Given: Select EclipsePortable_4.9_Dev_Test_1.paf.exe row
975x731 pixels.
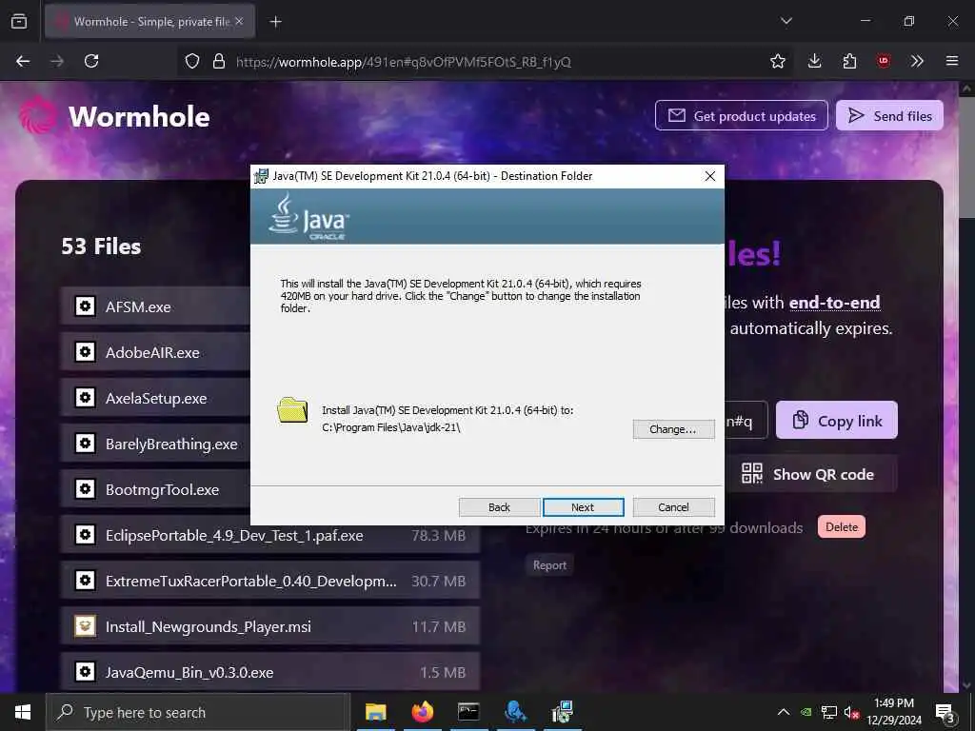Looking at the screenshot, I should 269,535.
